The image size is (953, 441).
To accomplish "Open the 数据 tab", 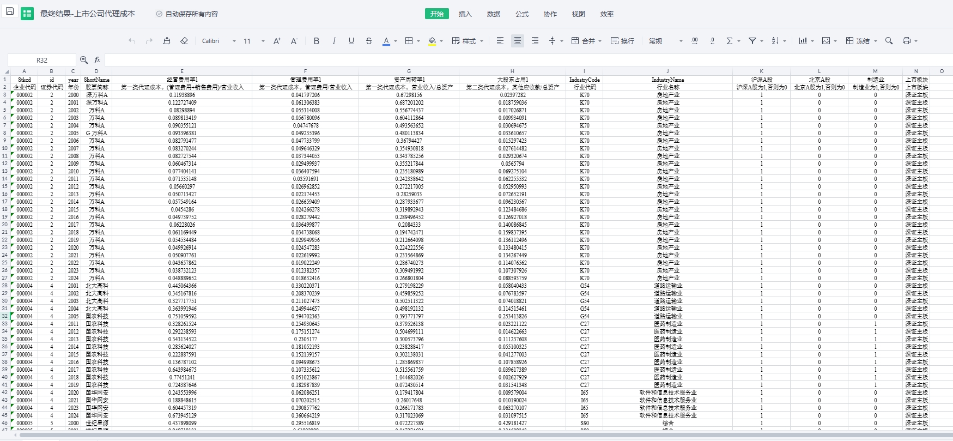I will pos(494,14).
